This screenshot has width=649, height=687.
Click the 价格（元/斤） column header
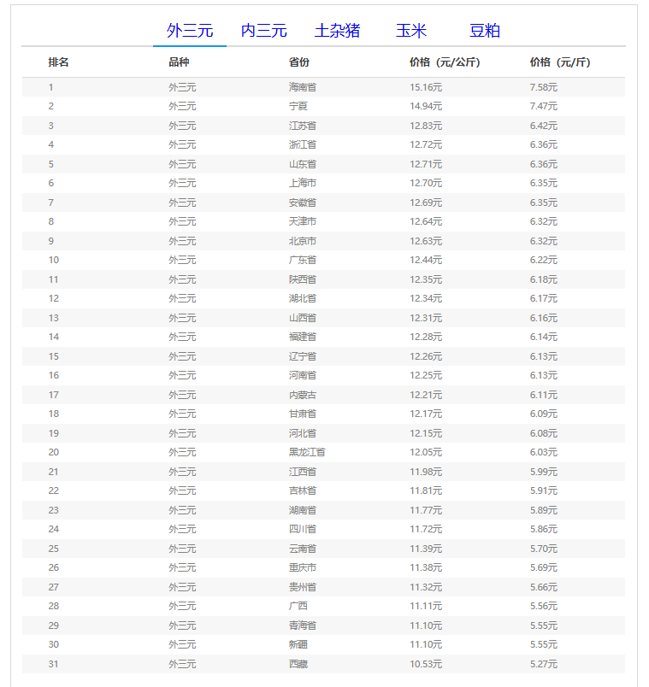560,62
